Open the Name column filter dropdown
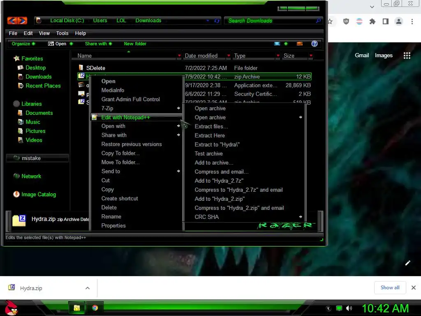 point(179,56)
